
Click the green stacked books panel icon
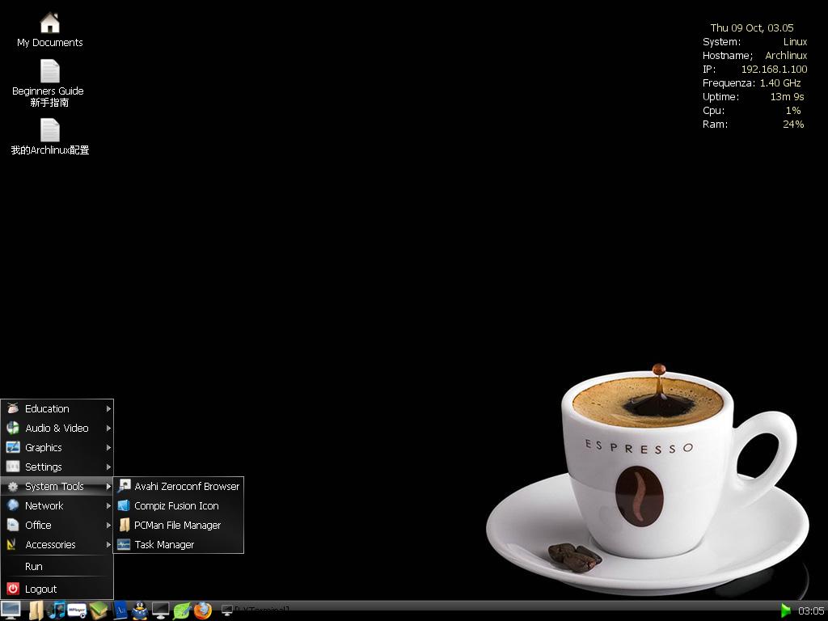click(x=99, y=610)
